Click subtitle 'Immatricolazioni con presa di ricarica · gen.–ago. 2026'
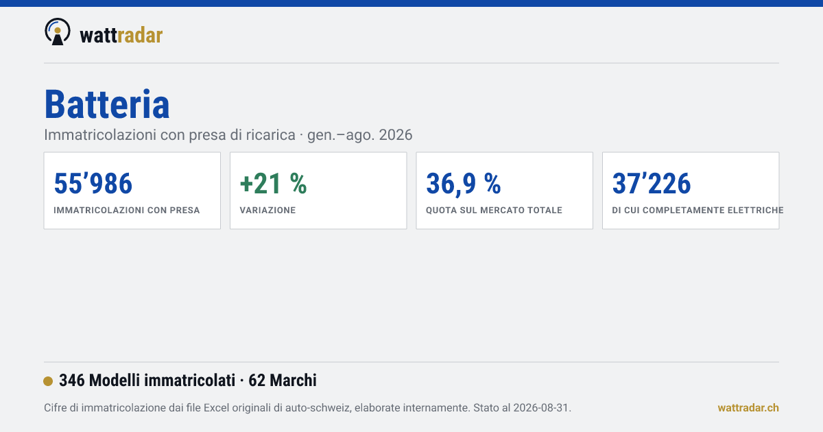Viewport: 823px width, 432px height. [228, 135]
